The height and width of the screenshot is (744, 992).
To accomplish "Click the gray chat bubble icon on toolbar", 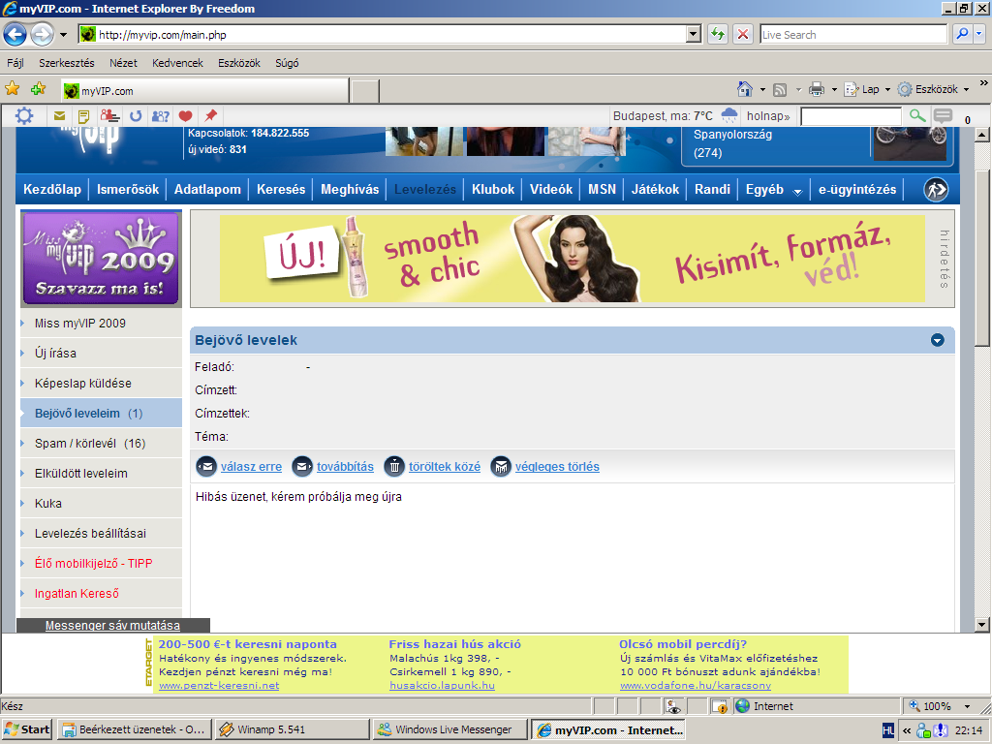I will click(x=944, y=116).
